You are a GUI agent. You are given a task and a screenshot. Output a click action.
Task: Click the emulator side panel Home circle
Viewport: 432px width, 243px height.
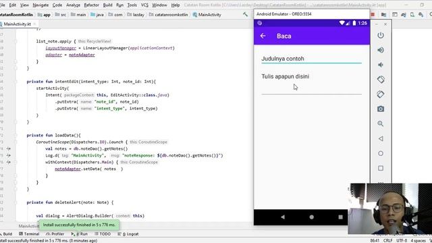coord(381,153)
